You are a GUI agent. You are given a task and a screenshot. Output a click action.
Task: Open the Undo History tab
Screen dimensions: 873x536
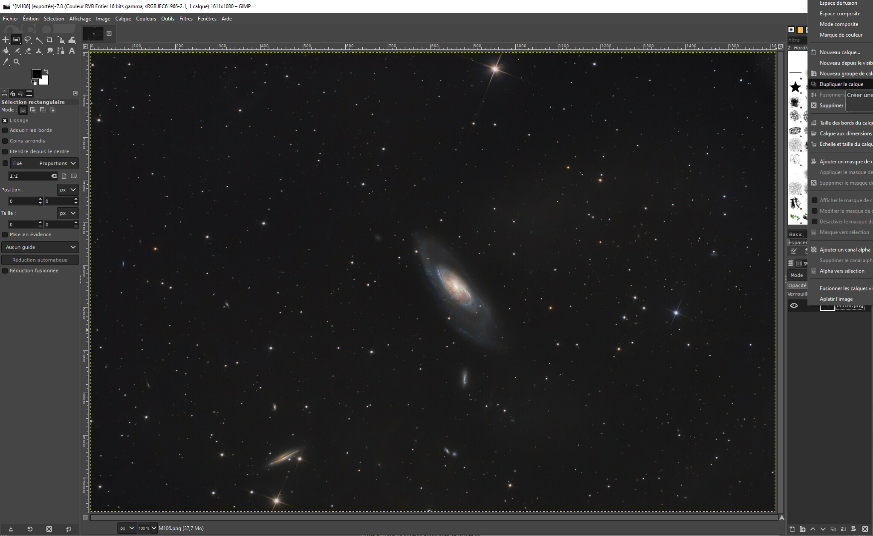pos(20,93)
